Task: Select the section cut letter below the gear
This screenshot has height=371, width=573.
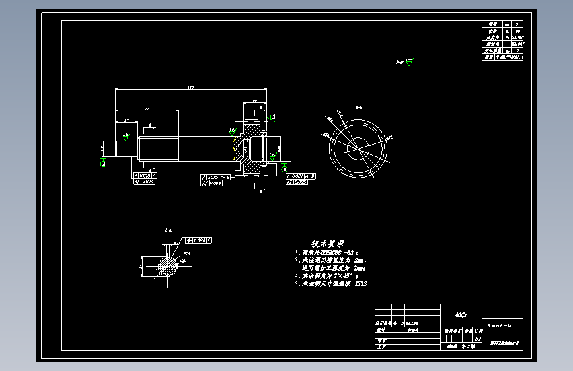Action: point(260,191)
